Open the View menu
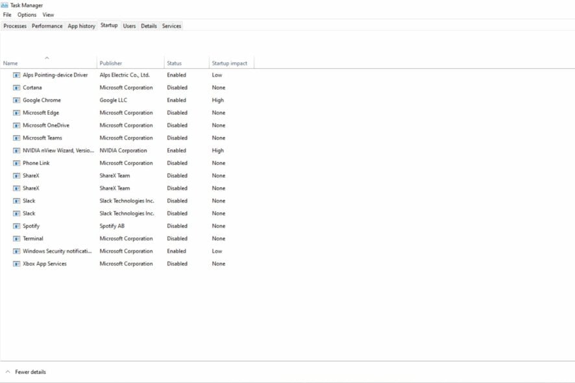 pos(48,15)
